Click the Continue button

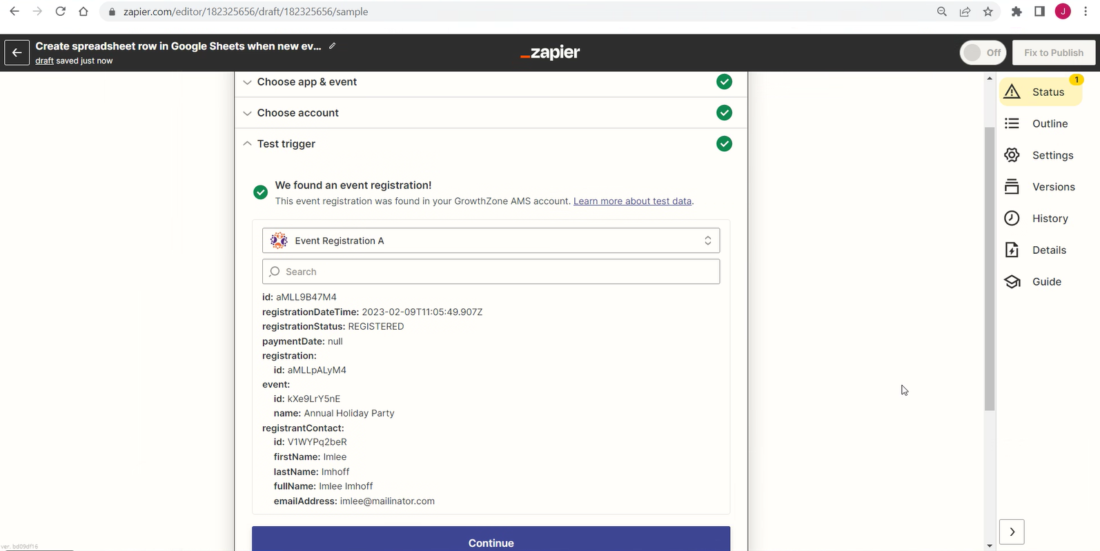pyautogui.click(x=491, y=539)
